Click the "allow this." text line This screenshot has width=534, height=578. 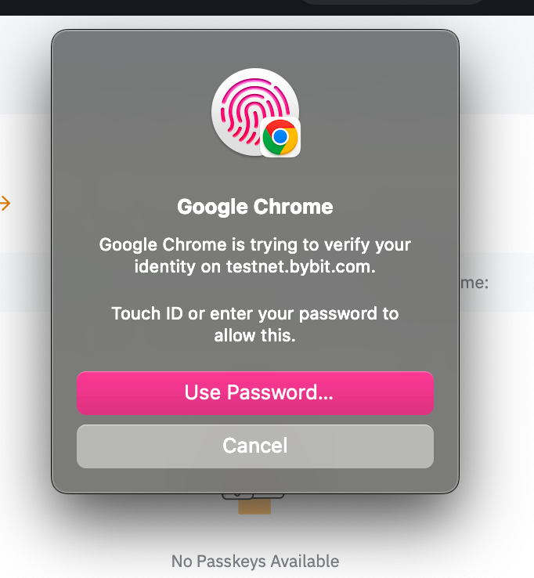[254, 336]
